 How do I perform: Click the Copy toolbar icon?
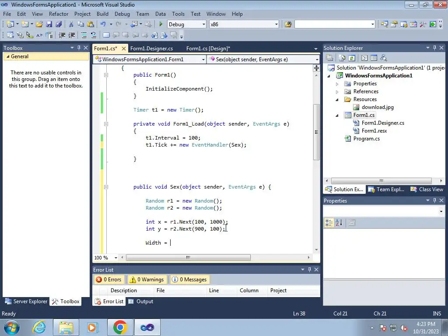click(80, 24)
